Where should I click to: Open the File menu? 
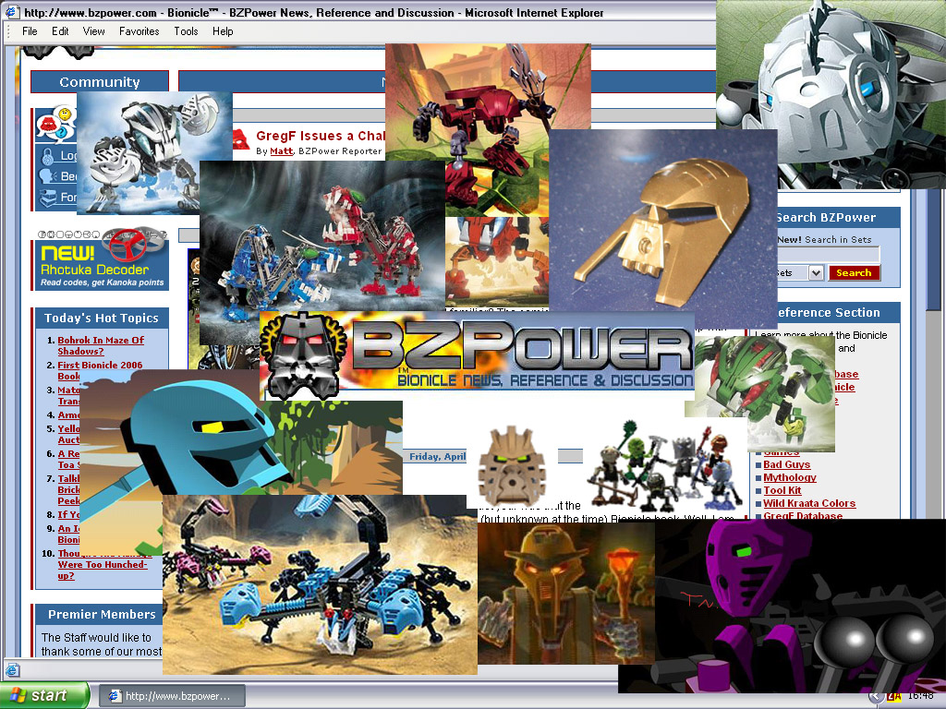[30, 31]
